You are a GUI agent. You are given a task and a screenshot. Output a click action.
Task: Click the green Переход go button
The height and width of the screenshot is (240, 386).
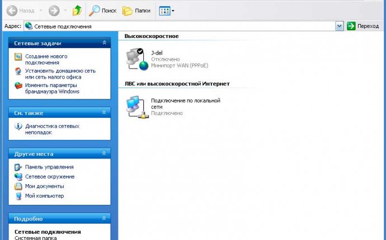pyautogui.click(x=363, y=26)
